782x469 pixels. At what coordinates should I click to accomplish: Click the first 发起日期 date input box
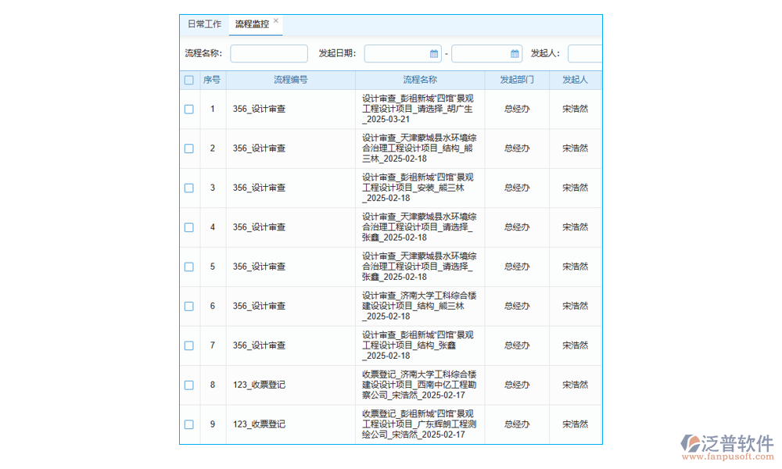point(399,53)
